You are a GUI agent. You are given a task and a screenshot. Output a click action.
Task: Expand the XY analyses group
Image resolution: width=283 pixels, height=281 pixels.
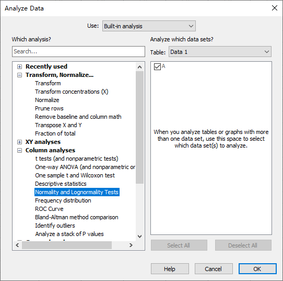pyautogui.click(x=19, y=142)
